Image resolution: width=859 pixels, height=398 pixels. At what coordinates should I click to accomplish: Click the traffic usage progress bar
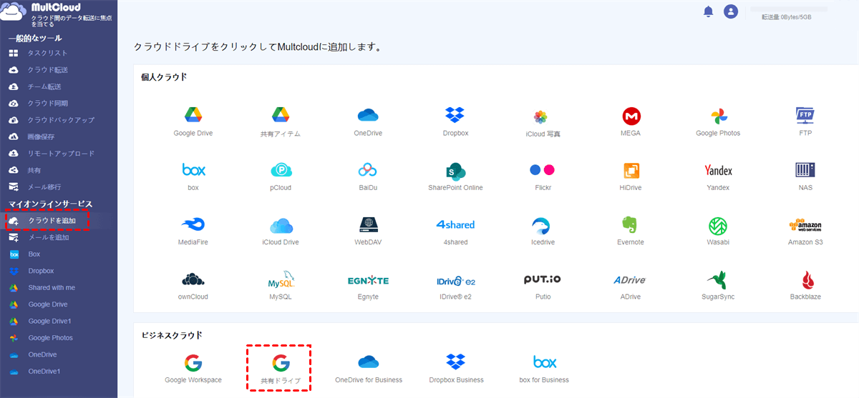click(x=788, y=9)
